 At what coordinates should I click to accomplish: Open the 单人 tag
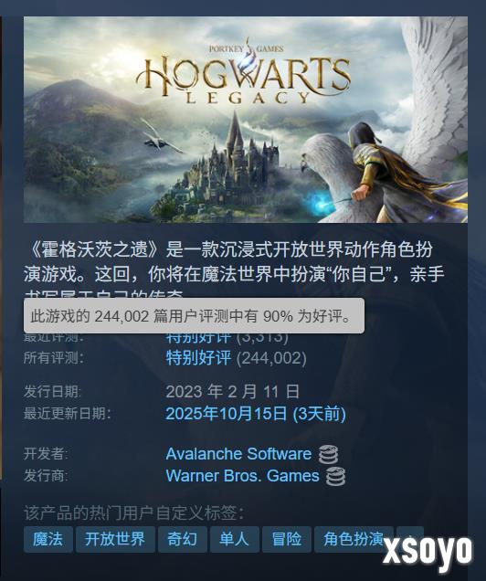tap(235, 539)
